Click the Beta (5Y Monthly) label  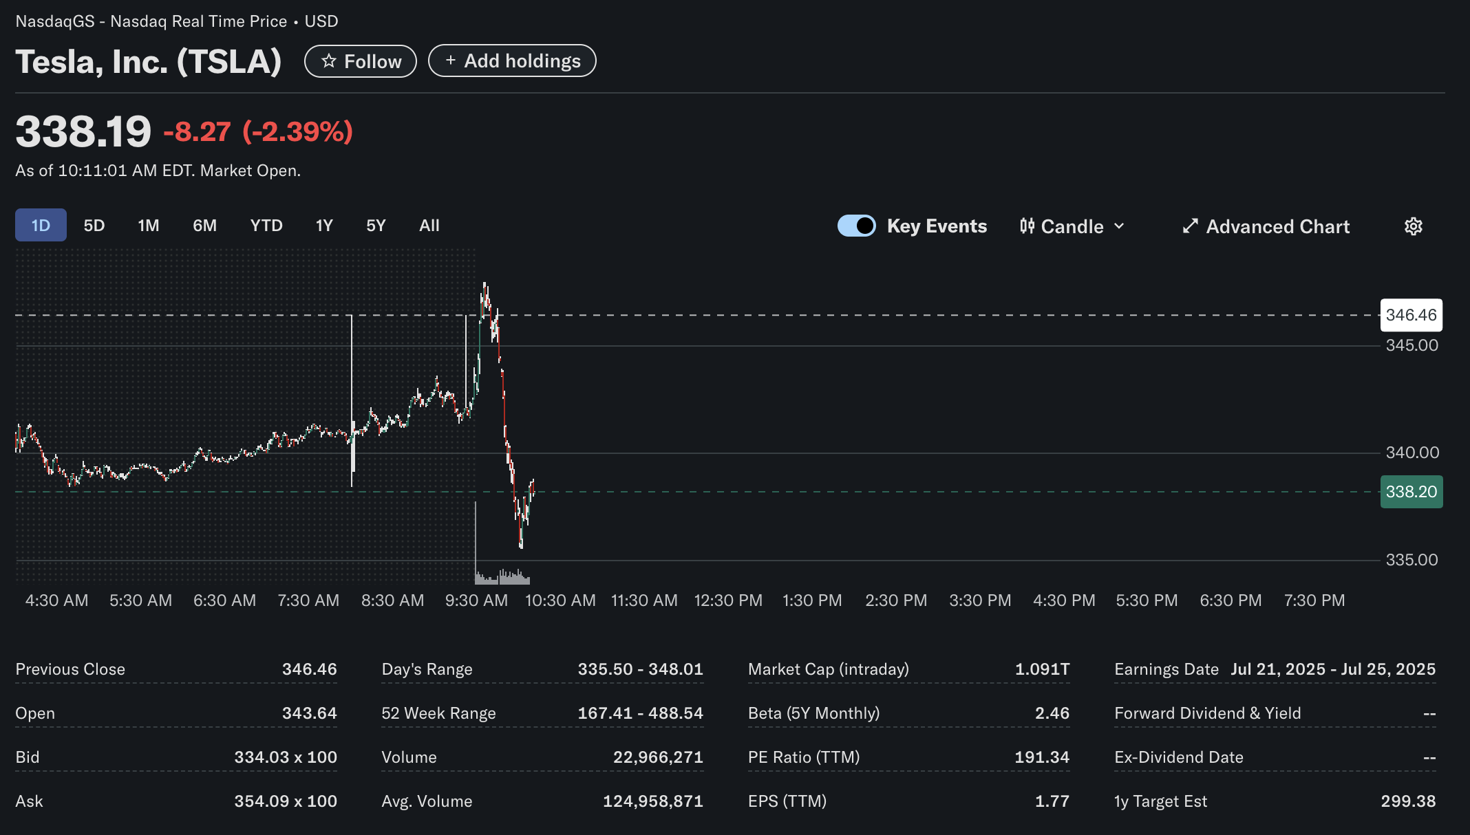pyautogui.click(x=814, y=713)
